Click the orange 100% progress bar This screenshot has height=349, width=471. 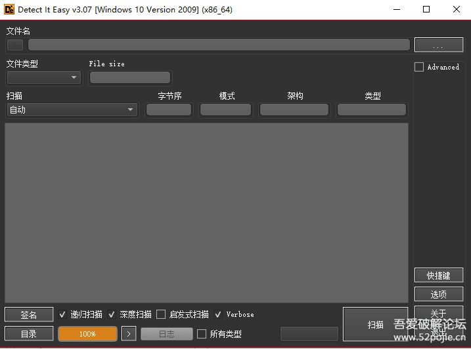tap(87, 334)
